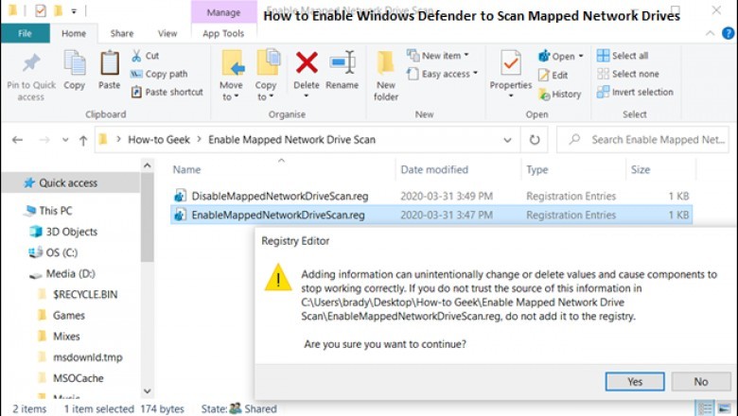This screenshot has width=738, height=416.
Task: Switch to the View ribbon tab
Action: (x=167, y=33)
